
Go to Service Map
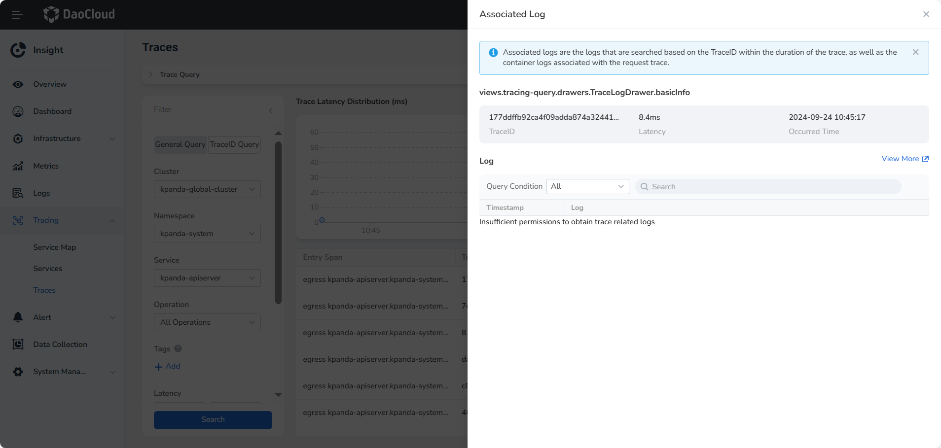click(x=55, y=247)
